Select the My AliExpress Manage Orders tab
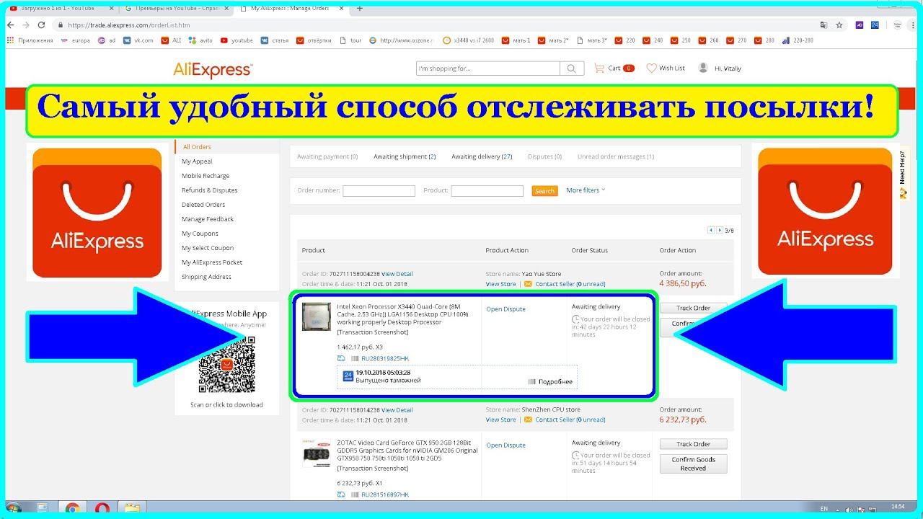This screenshot has width=923, height=519. point(292,8)
